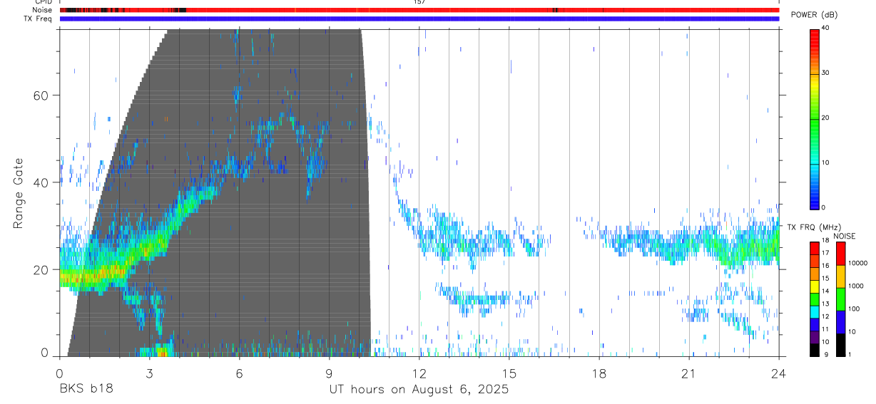Click the 24 tick on UT hours axis
Screen dimensions: 876x404
coord(779,373)
